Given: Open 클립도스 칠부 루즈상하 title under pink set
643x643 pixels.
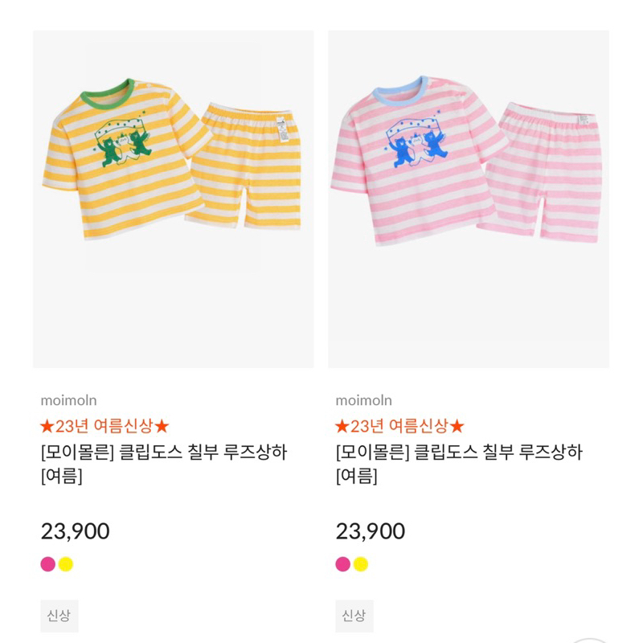Looking at the screenshot, I should 458,453.
